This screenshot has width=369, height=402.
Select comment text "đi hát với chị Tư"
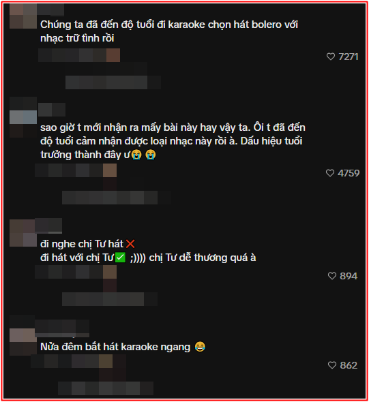click(x=76, y=258)
